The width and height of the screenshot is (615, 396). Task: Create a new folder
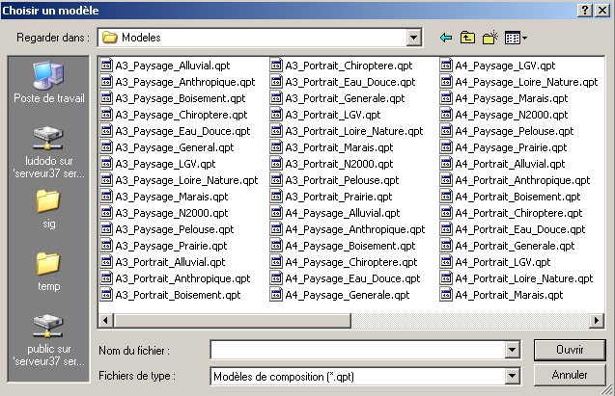point(490,38)
